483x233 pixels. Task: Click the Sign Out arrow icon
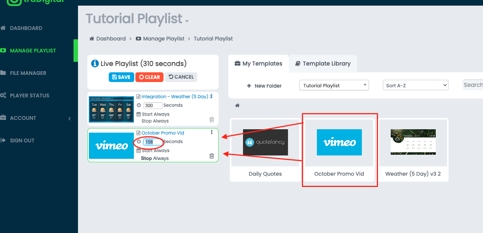click(3, 140)
